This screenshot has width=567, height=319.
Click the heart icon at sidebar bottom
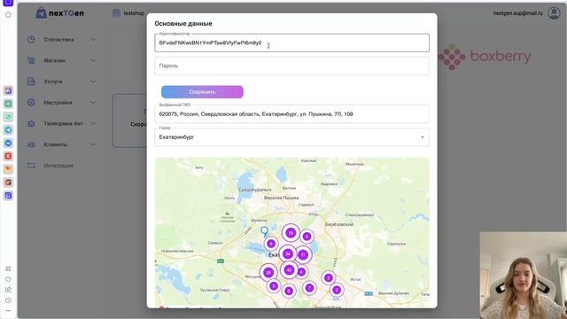pos(8,279)
